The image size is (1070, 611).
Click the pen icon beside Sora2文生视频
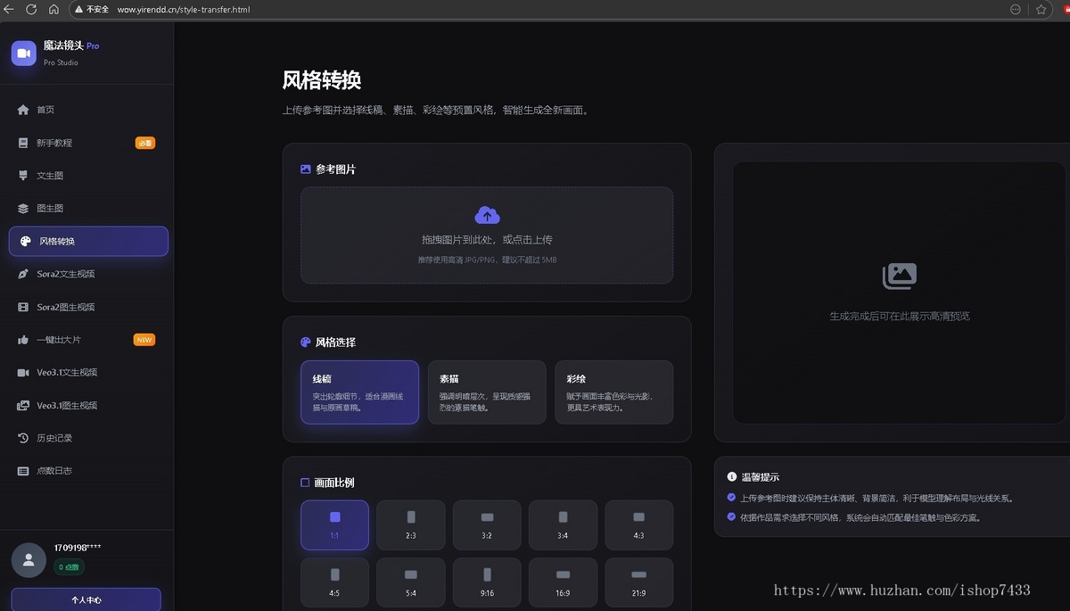point(23,274)
